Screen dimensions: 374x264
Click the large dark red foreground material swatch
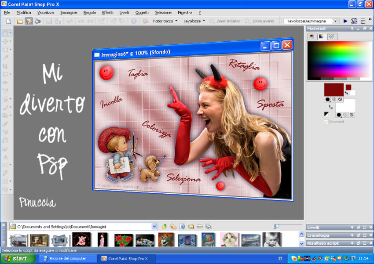[x=334, y=90]
